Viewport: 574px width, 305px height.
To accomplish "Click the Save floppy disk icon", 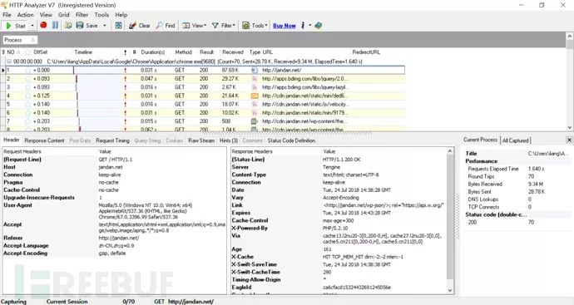I will (x=80, y=25).
